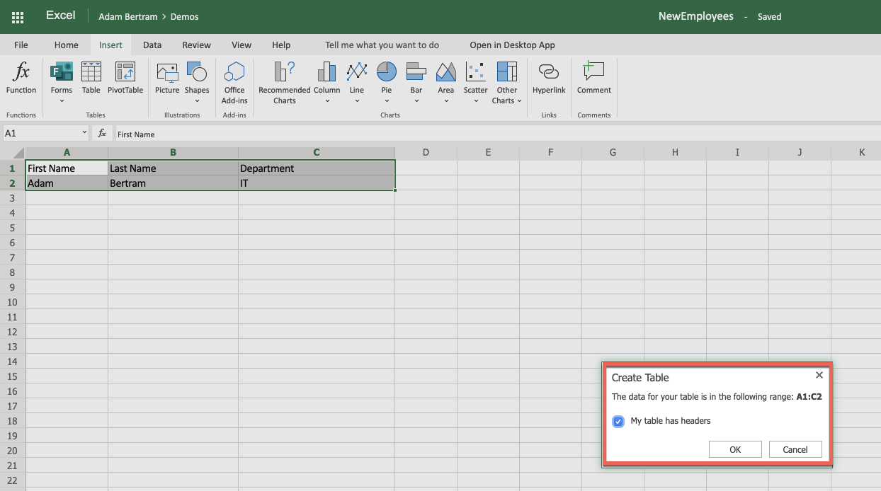
Task: Click the Scatter chart icon
Action: coord(476,71)
